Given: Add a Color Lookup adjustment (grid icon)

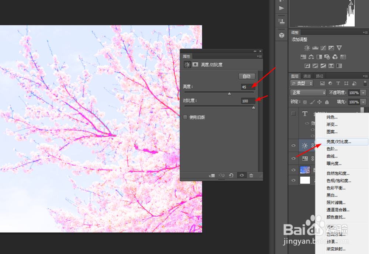Looking at the screenshot, I should pyautogui.click(x=343, y=57).
